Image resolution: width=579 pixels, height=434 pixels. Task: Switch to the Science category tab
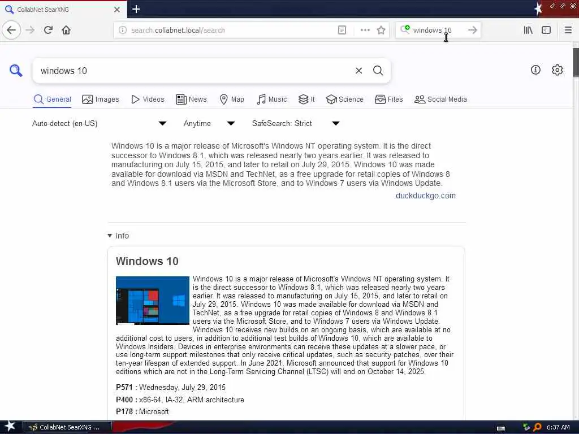pos(344,99)
